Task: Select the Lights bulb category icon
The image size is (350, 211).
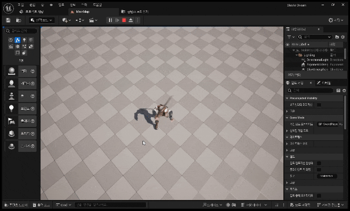Action: click(24, 40)
